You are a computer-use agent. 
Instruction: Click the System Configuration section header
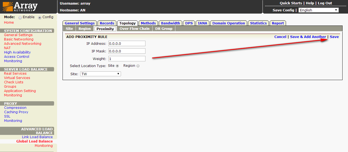click(x=28, y=31)
